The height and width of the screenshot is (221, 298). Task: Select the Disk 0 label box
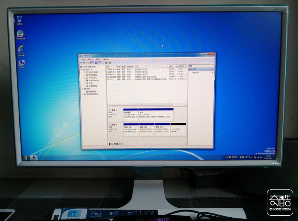point(115,115)
